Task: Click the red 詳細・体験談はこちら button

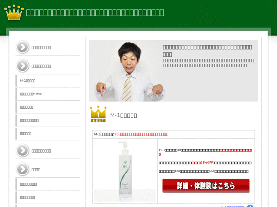Action: coord(206,186)
